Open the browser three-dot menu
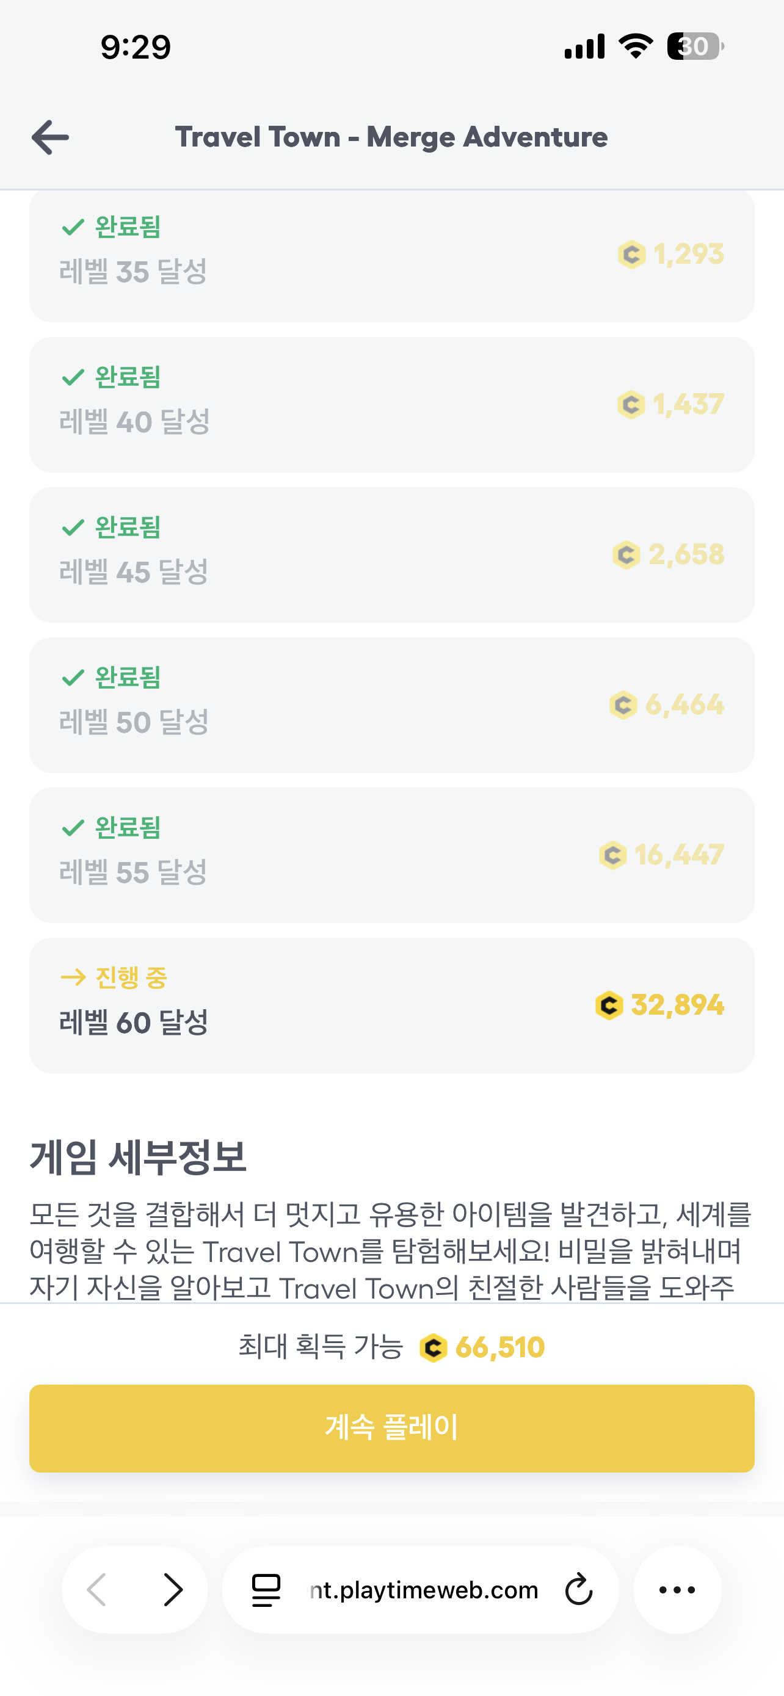The width and height of the screenshot is (784, 1696). [x=677, y=1589]
